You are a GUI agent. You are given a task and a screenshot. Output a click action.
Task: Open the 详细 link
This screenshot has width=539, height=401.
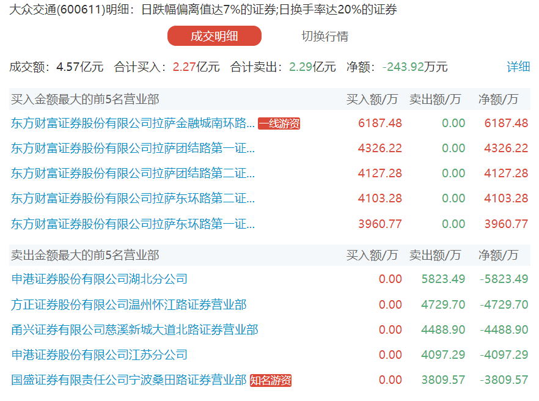(518, 67)
